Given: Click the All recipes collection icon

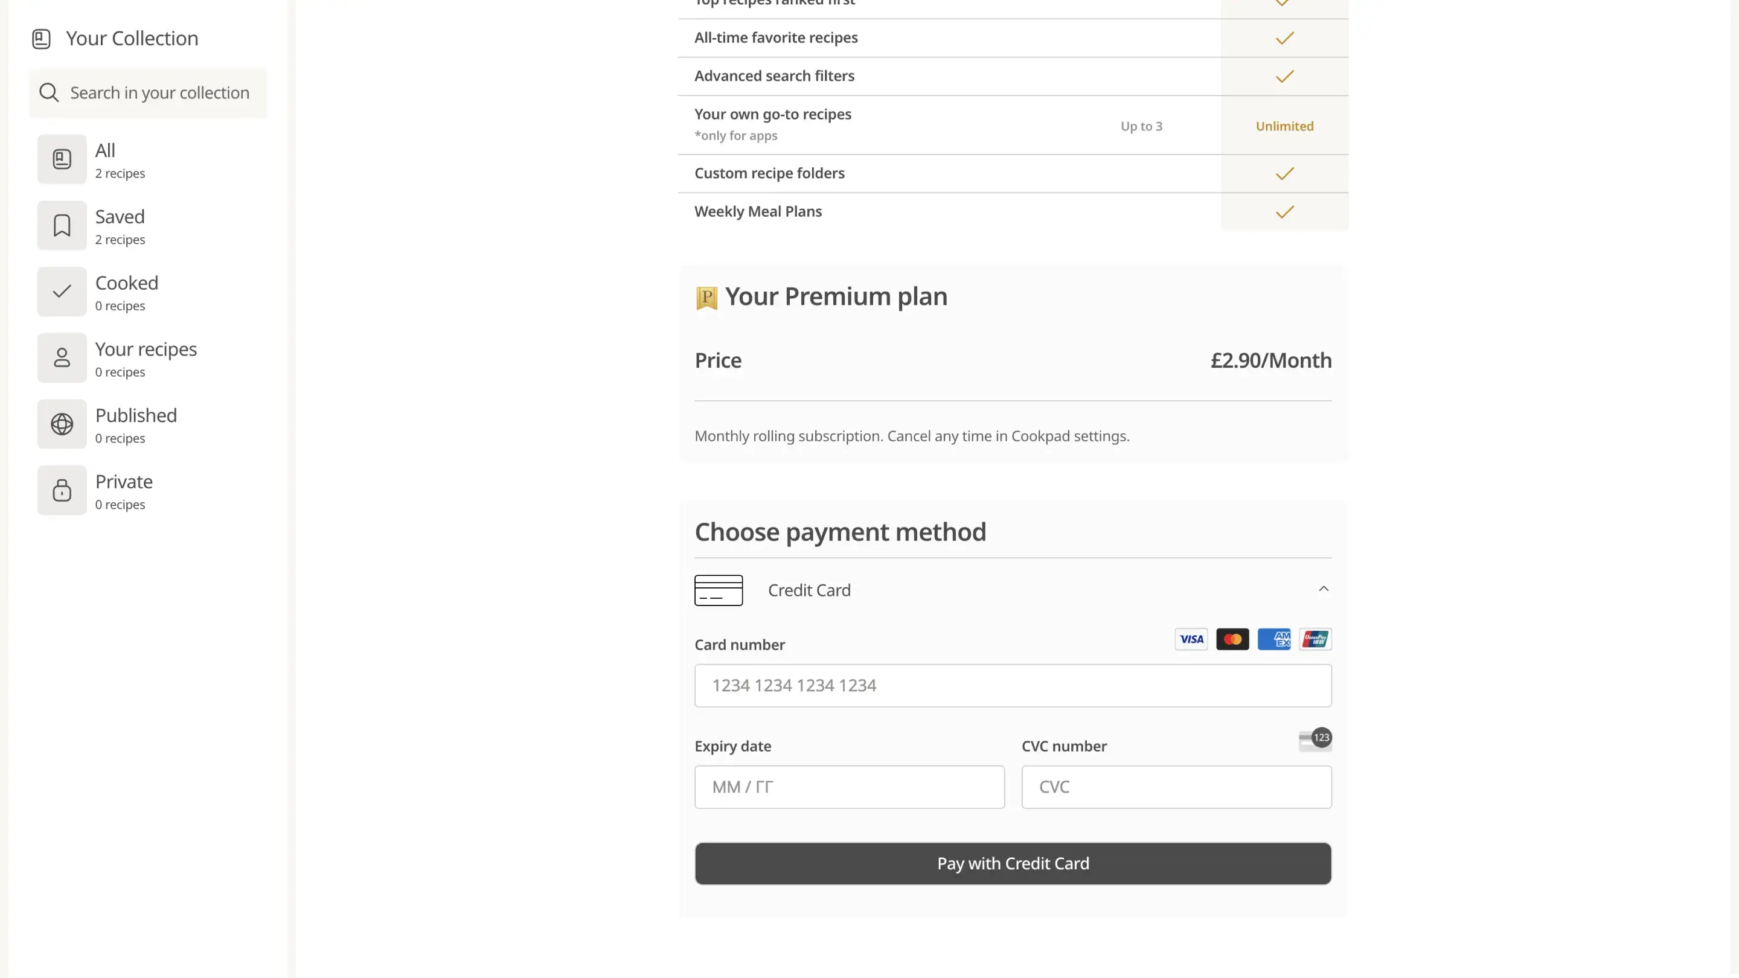Looking at the screenshot, I should 62,159.
